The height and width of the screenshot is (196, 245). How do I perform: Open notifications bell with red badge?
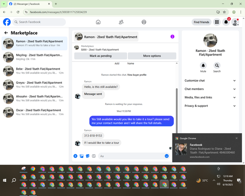pyautogui.click(x=226, y=22)
